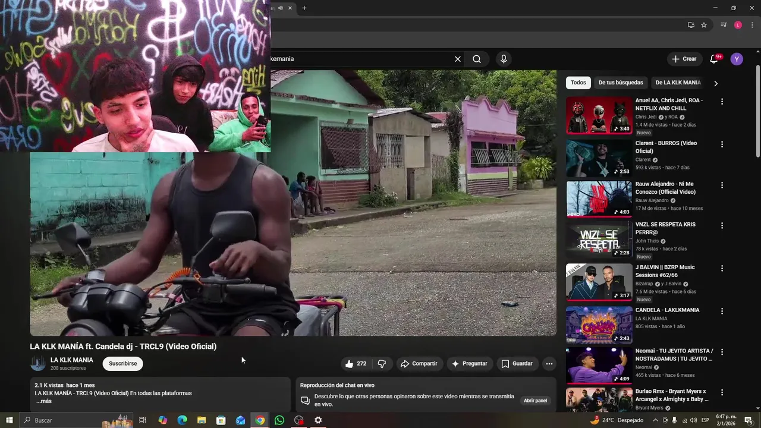
Task: Open options for Burlao Rmx video
Action: [x=722, y=392]
